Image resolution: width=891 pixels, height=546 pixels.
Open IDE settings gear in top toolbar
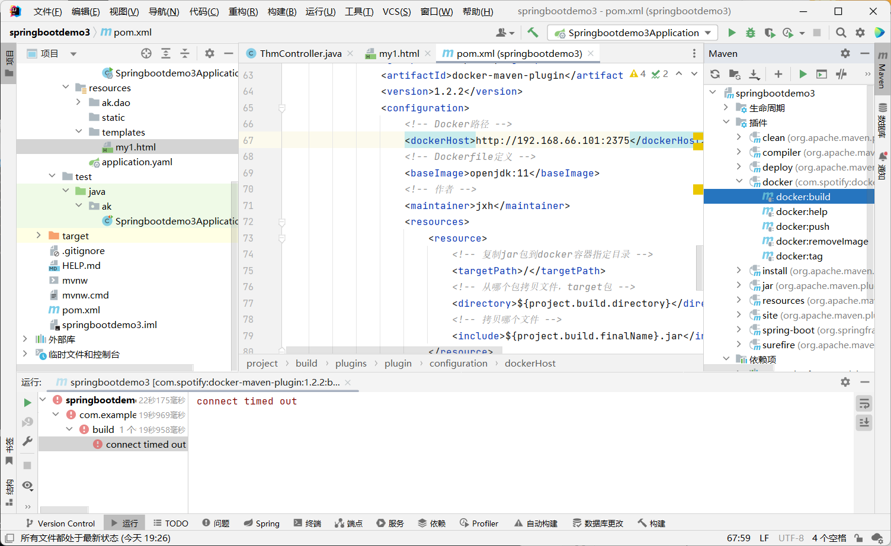click(860, 33)
